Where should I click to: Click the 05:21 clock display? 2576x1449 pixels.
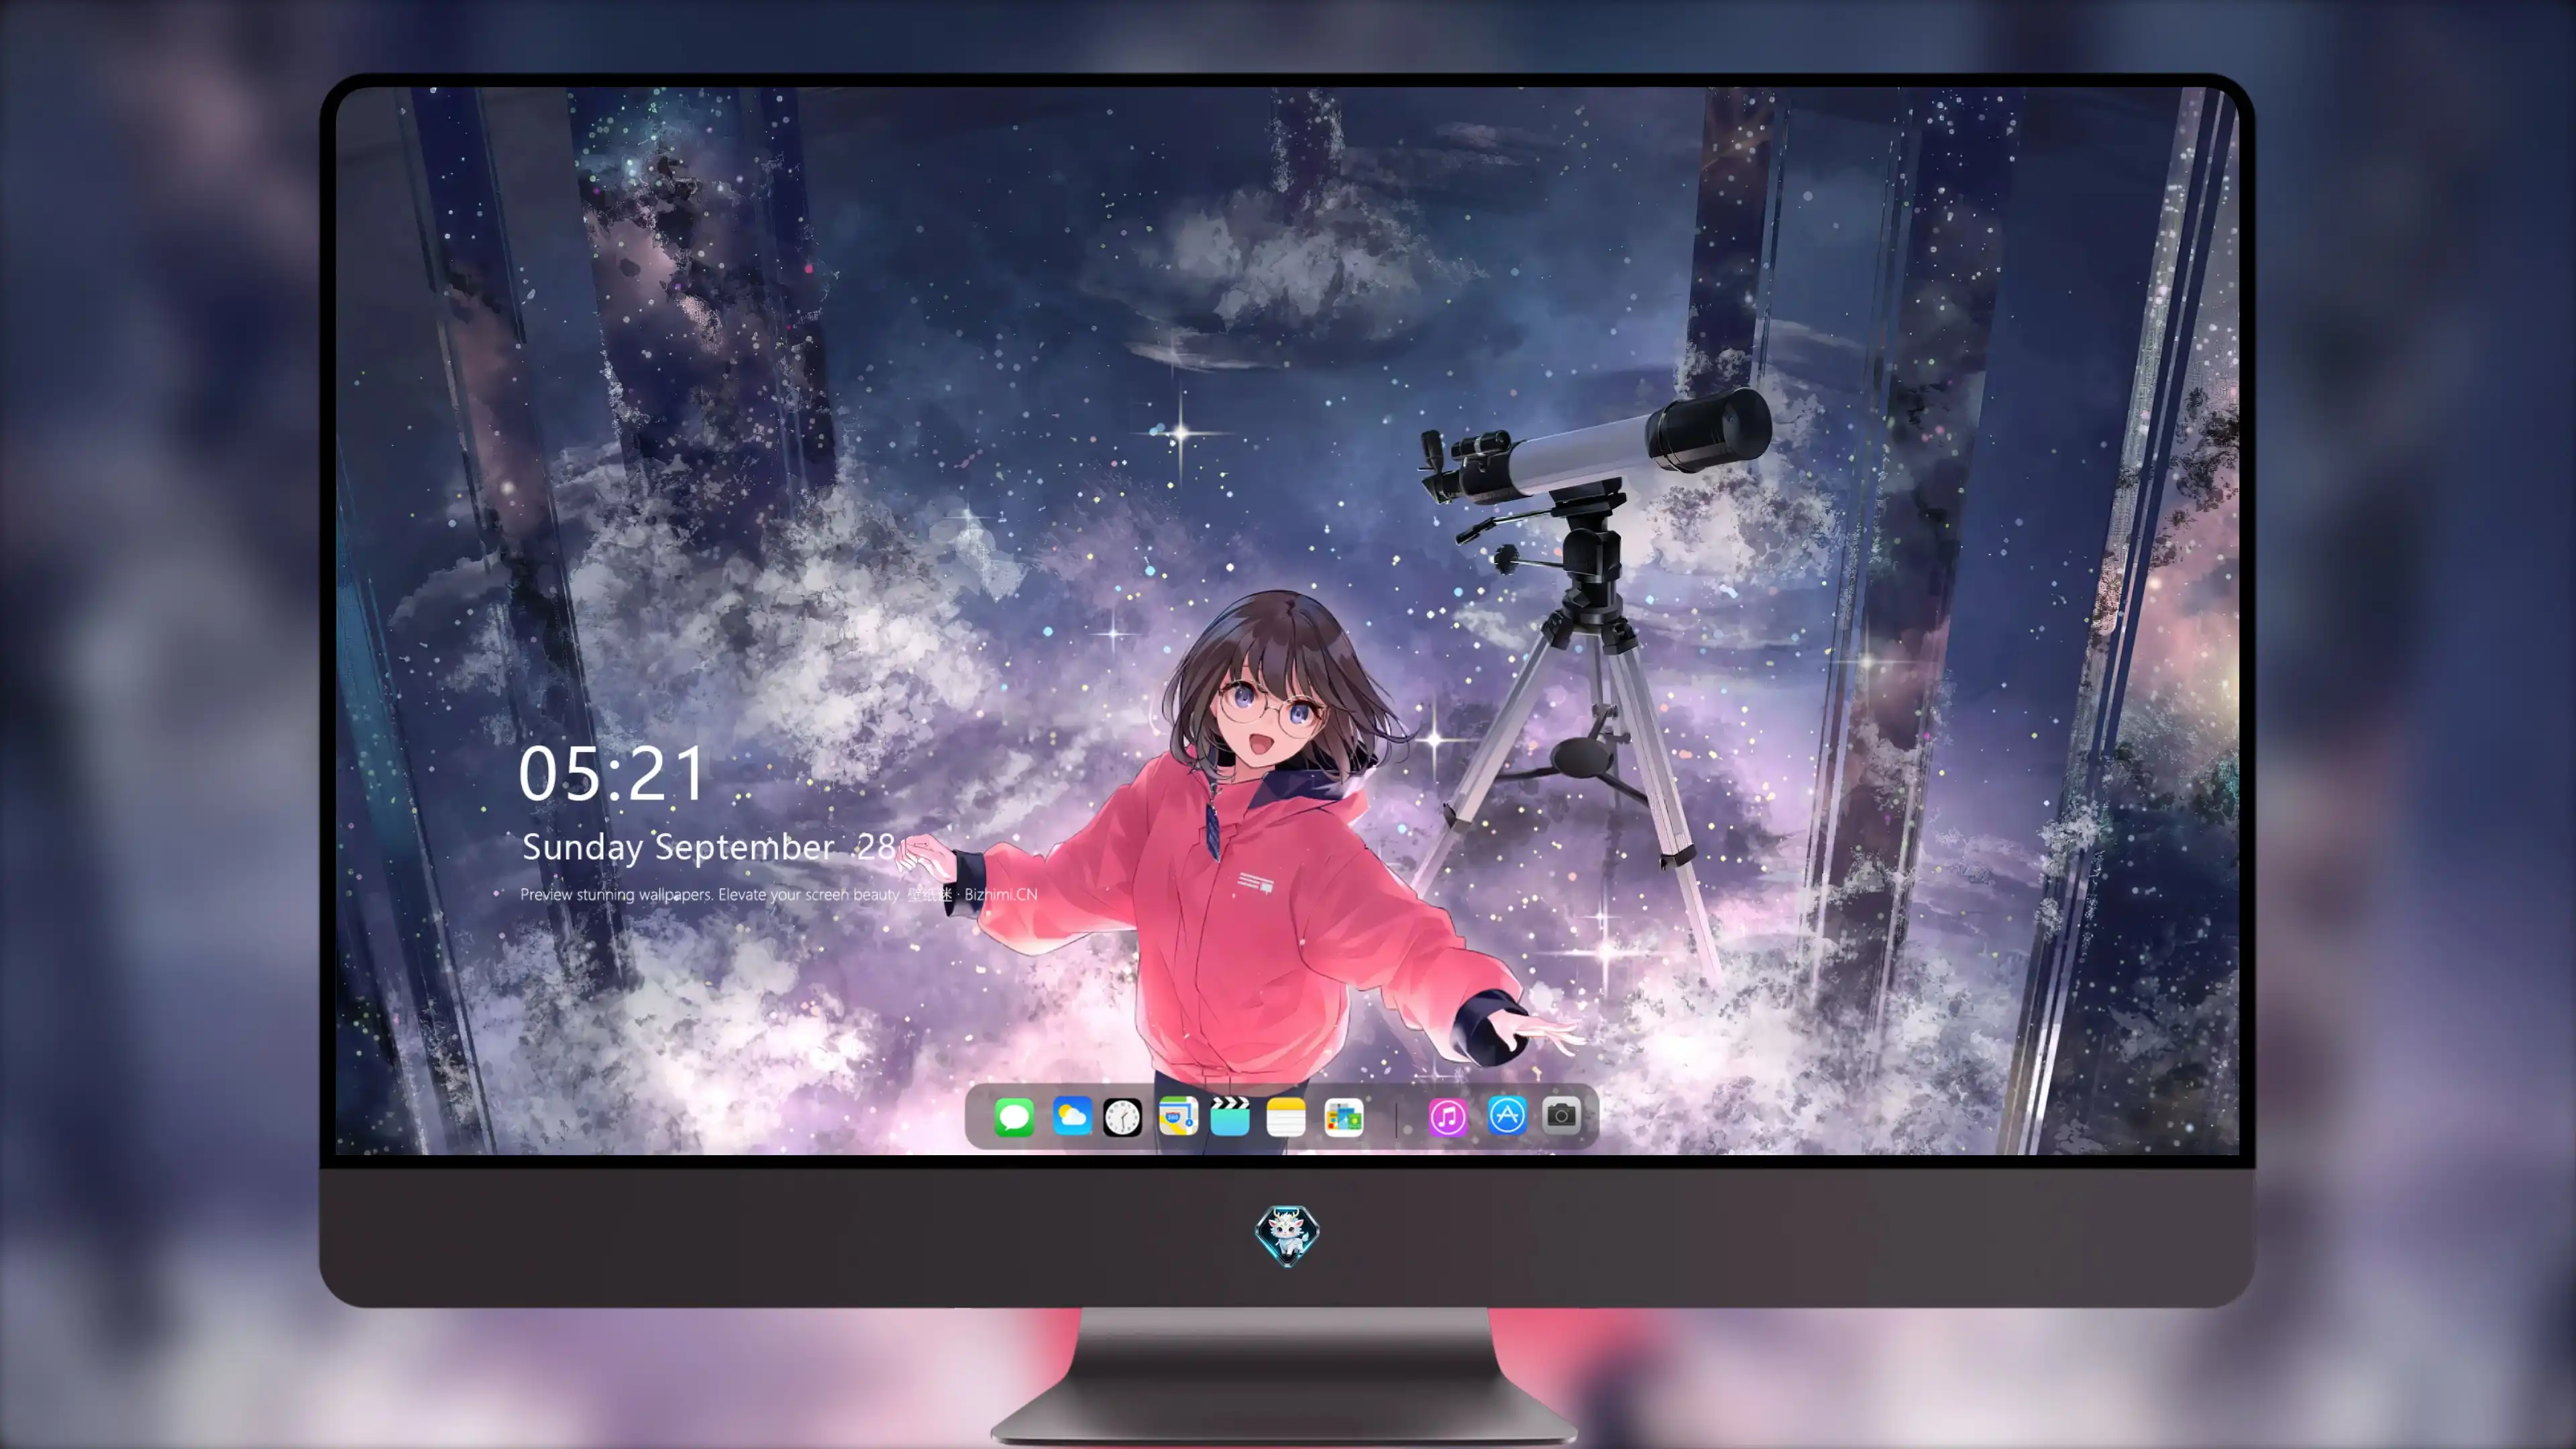click(612, 774)
